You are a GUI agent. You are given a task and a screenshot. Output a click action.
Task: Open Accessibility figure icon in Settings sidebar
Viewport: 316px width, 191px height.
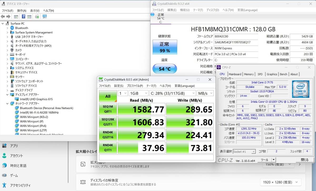pyautogui.click(x=4, y=185)
